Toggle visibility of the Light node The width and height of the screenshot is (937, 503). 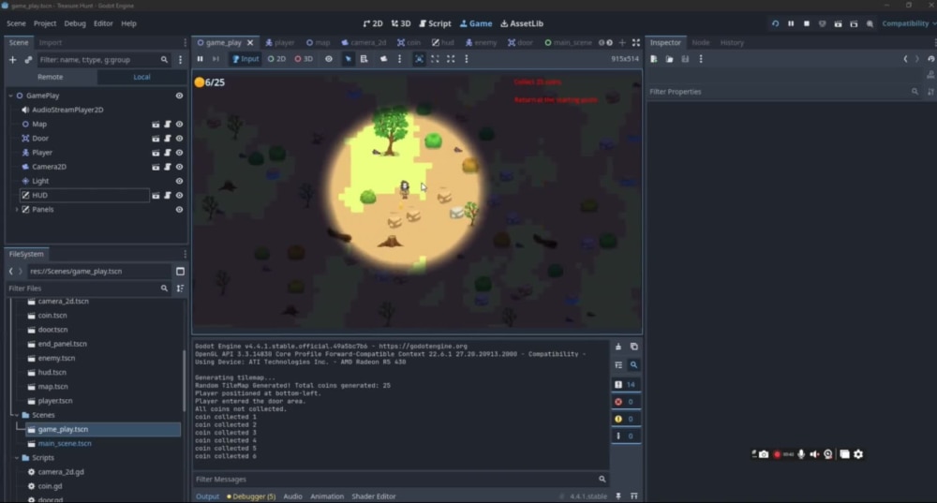coord(179,181)
